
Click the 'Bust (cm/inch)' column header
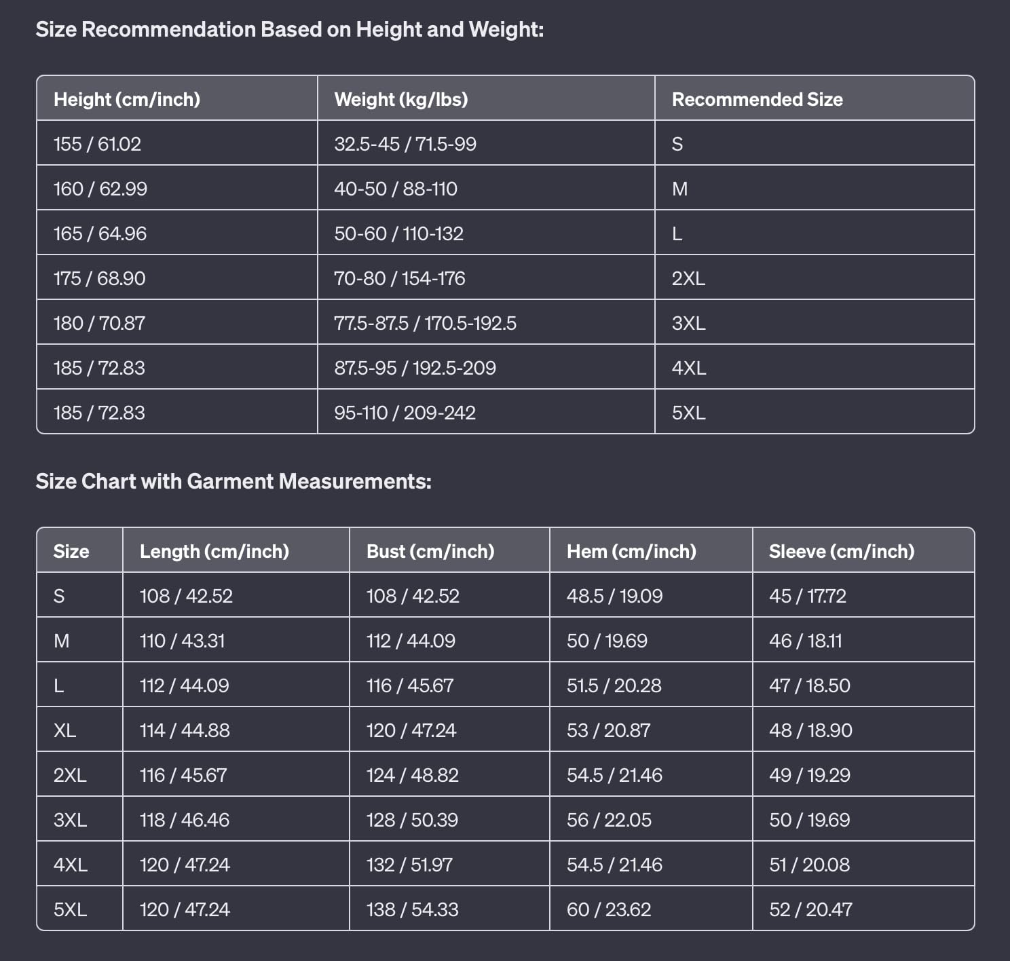[x=430, y=551]
